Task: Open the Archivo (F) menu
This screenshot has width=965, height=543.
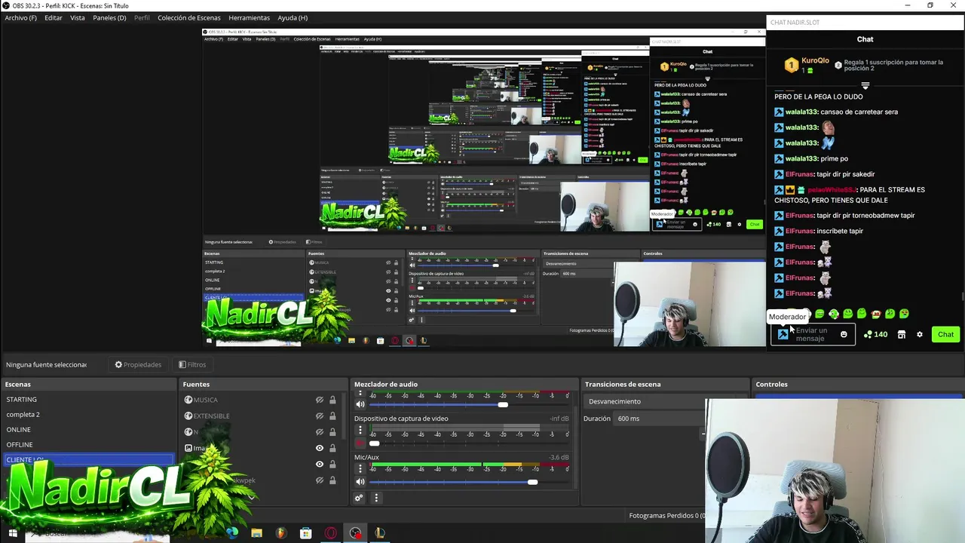Action: point(21,17)
